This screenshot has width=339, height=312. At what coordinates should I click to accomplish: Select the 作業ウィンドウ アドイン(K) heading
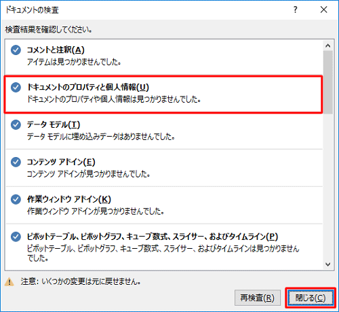[69, 199]
